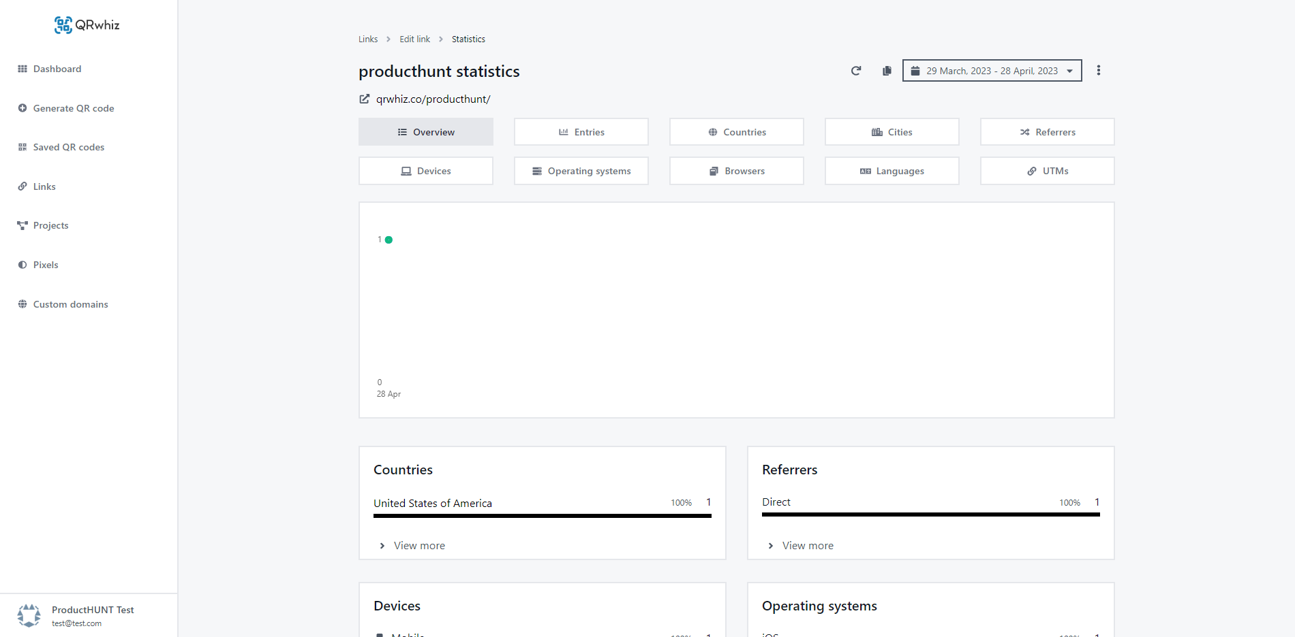Switch to the Entries tab
Screen dimensions: 1295x637
(581, 132)
